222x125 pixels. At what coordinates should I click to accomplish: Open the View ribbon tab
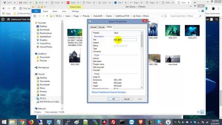point(64,11)
